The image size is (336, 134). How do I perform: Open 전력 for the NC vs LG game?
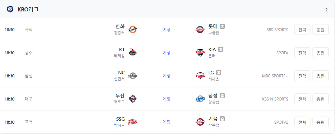pos(302,76)
